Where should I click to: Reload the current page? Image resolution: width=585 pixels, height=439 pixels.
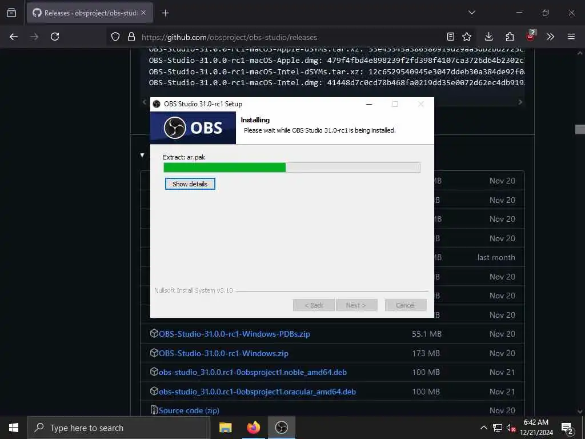(55, 37)
